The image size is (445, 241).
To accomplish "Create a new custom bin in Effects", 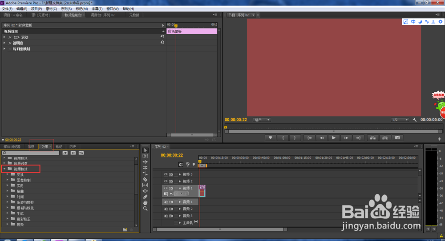I will [125, 229].
